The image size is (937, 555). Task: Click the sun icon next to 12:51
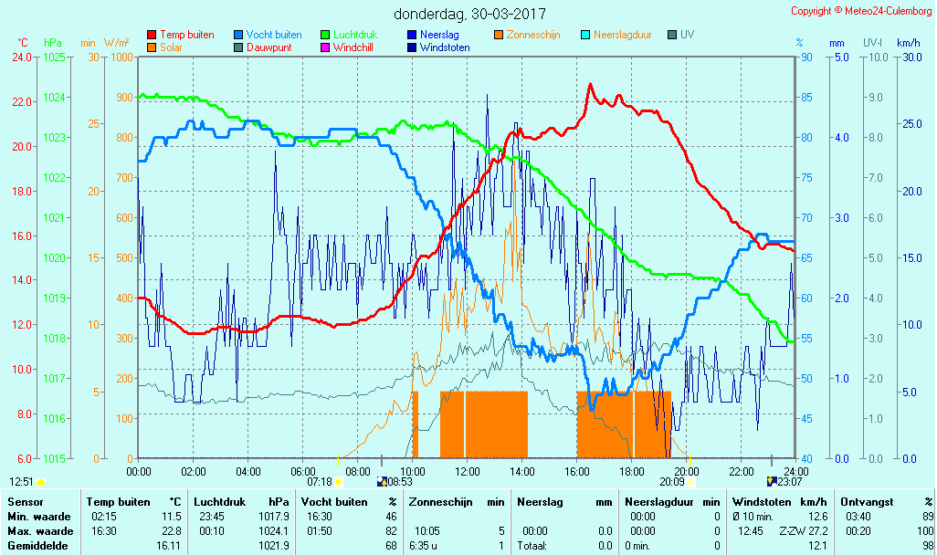point(40,481)
